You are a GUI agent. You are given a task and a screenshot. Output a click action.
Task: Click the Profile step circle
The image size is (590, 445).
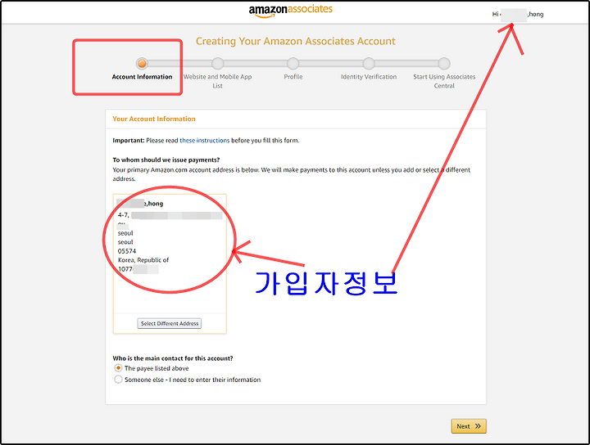point(293,64)
